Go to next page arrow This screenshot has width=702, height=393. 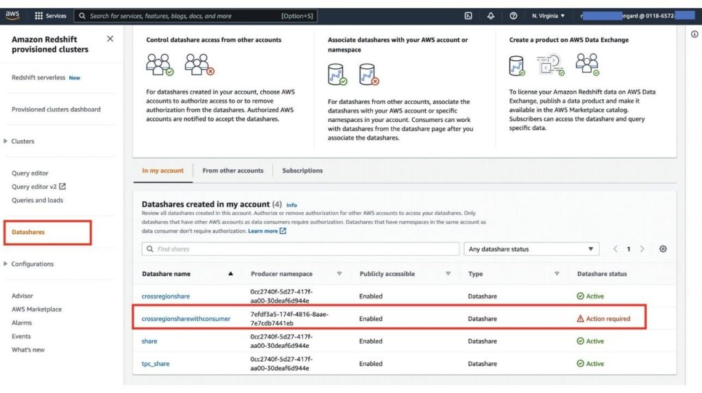pyautogui.click(x=642, y=249)
